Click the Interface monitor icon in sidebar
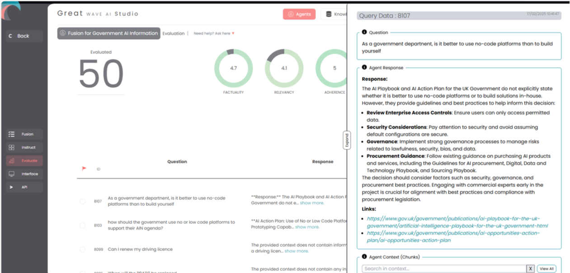The image size is (570, 273). [12, 174]
